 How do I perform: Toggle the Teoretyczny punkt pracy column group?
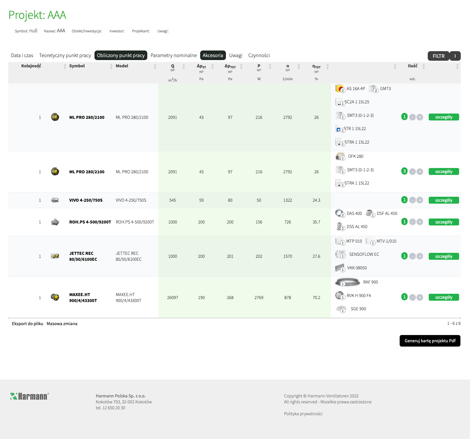(65, 55)
